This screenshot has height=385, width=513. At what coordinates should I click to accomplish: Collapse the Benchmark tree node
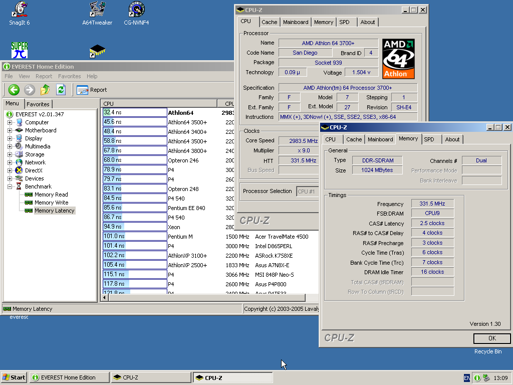tap(10, 186)
